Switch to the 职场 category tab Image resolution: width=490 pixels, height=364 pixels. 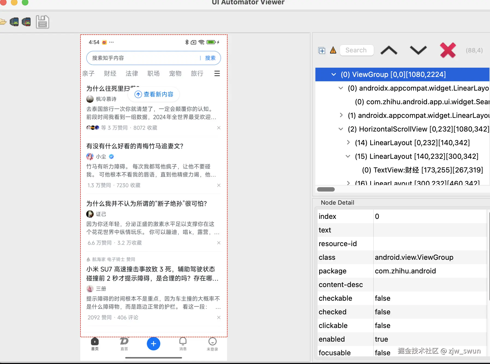point(153,73)
